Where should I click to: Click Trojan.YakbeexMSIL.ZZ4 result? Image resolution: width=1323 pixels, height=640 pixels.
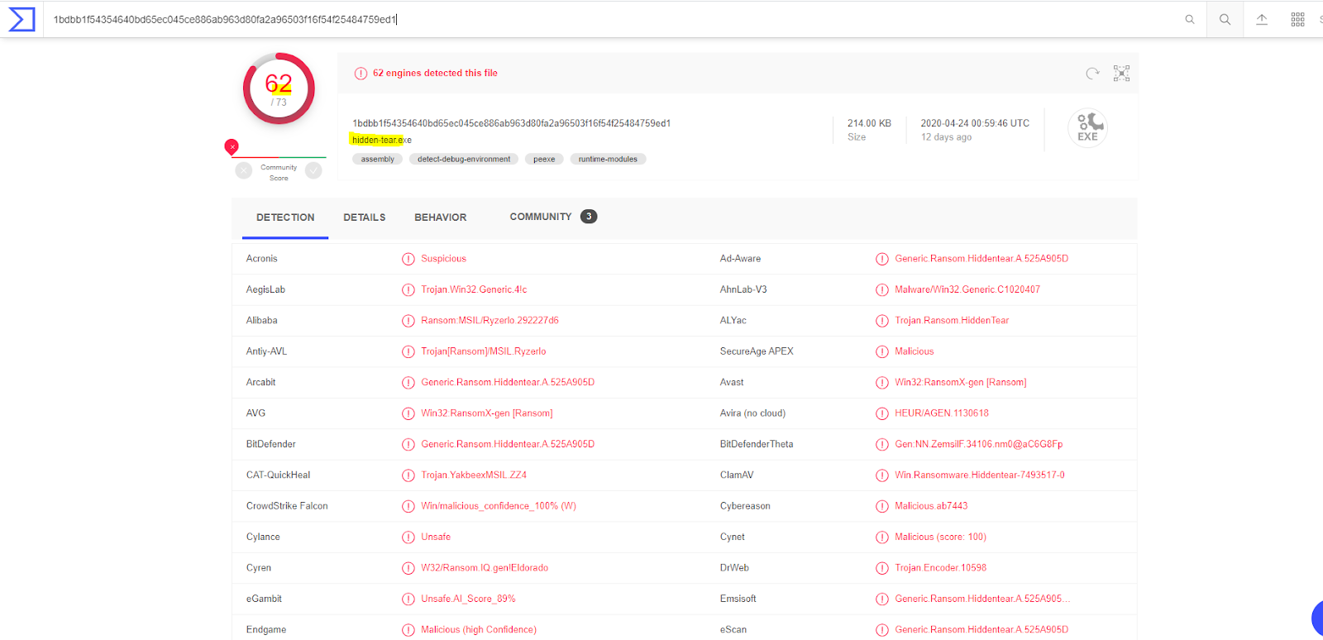(474, 475)
